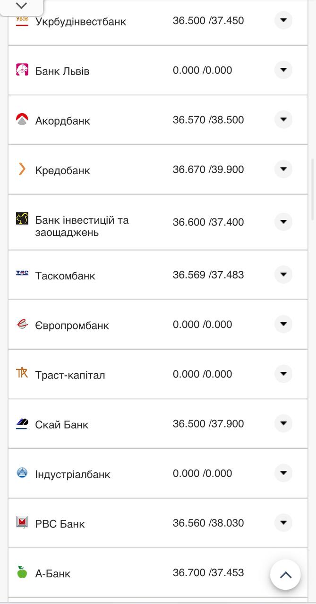Viewport: 316px width, 604px height.
Task: Expand the Укрбудінвестбанк rates dropdown
Action: click(x=283, y=21)
